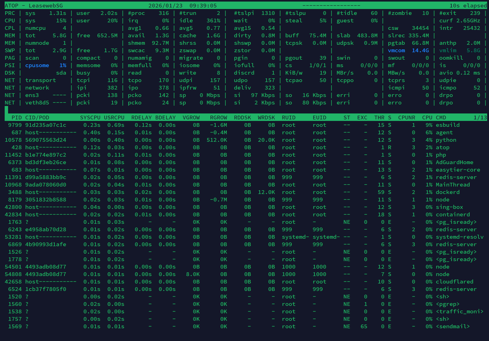Click the ATOP - LeasewebSG title
489x341 pixels.
coord(34,6)
